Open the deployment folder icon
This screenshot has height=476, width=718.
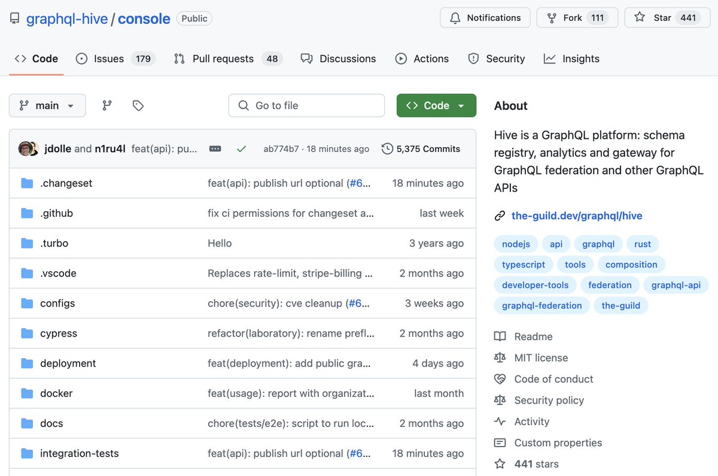[27, 363]
